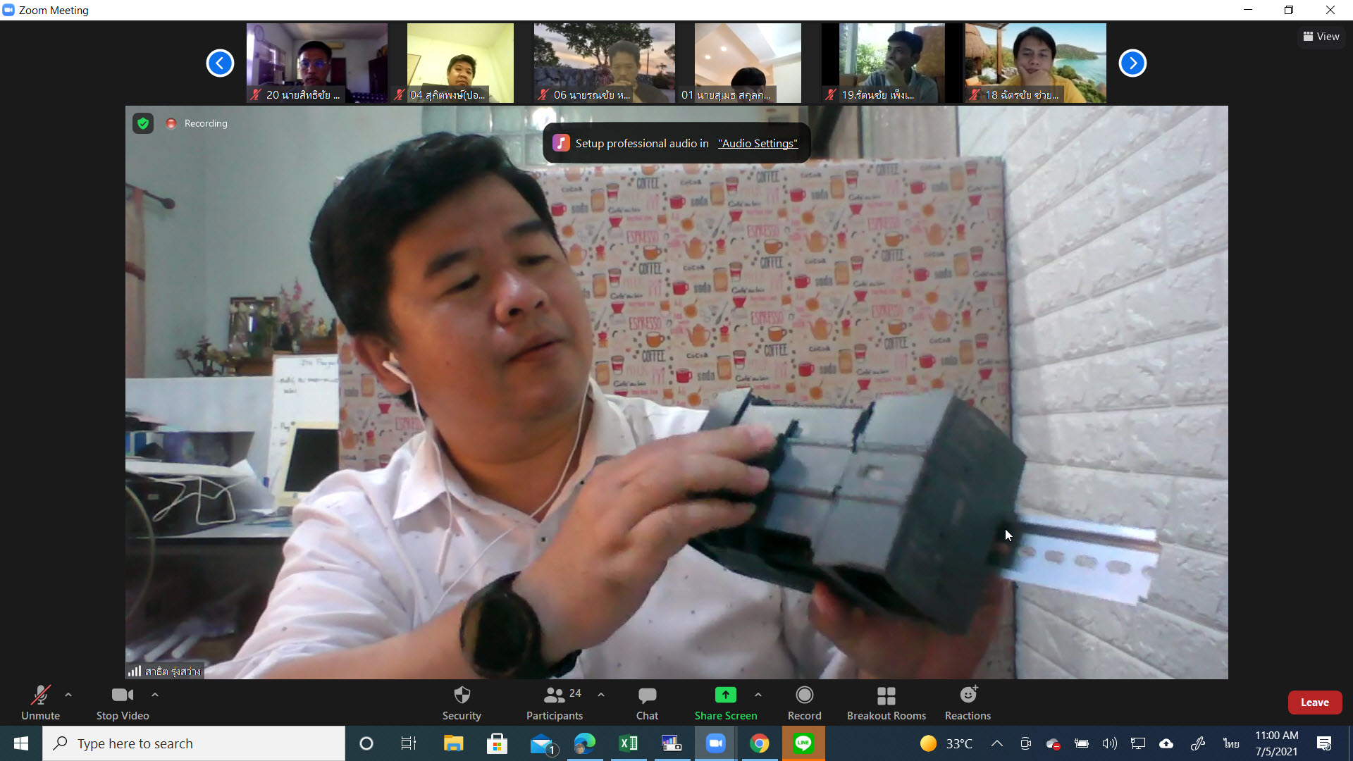The height and width of the screenshot is (761, 1353).
Task: Open File Explorer from taskbar
Action: [x=453, y=743]
